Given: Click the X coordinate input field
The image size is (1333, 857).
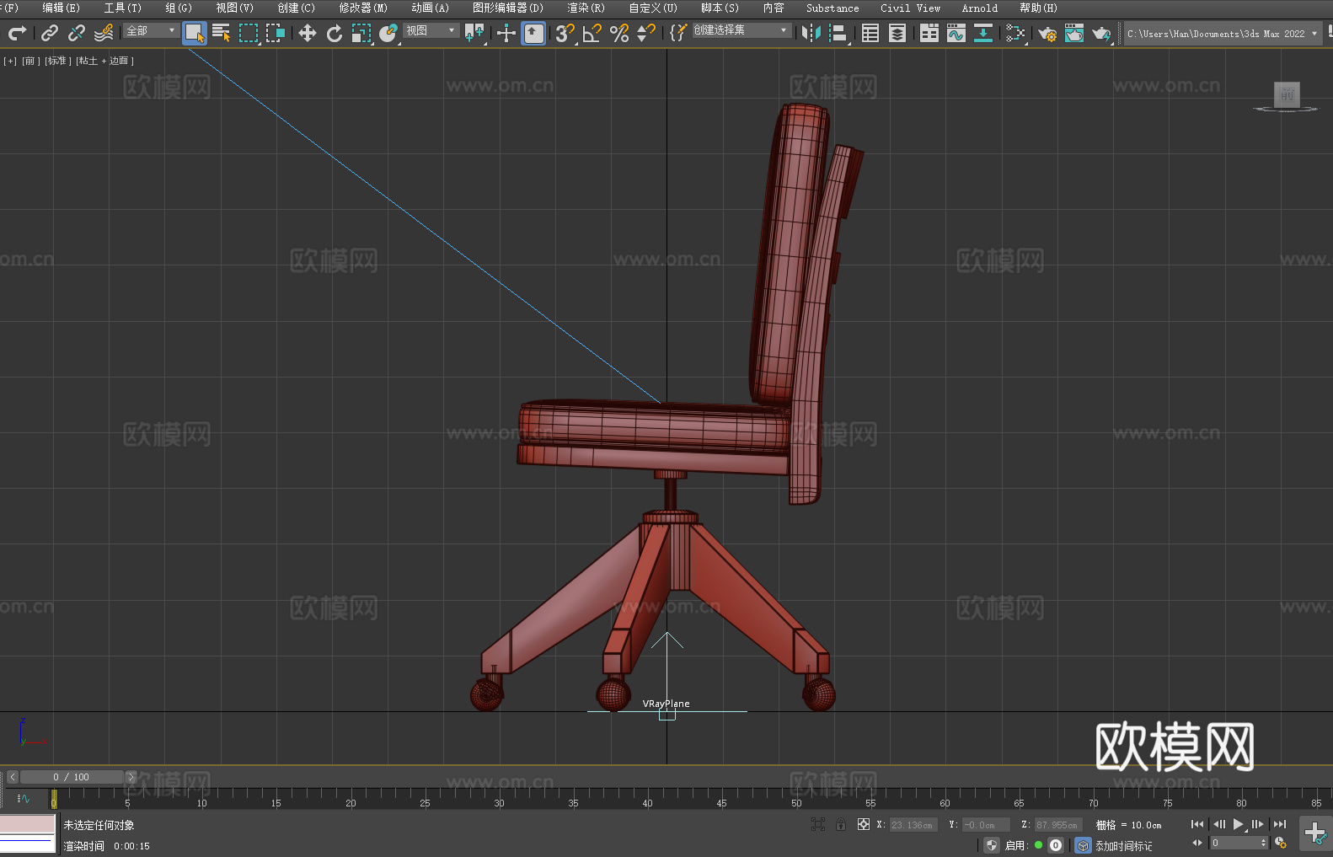Looking at the screenshot, I should (913, 825).
